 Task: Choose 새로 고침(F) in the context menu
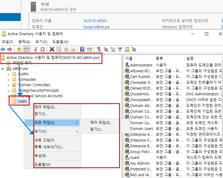click(x=44, y=140)
